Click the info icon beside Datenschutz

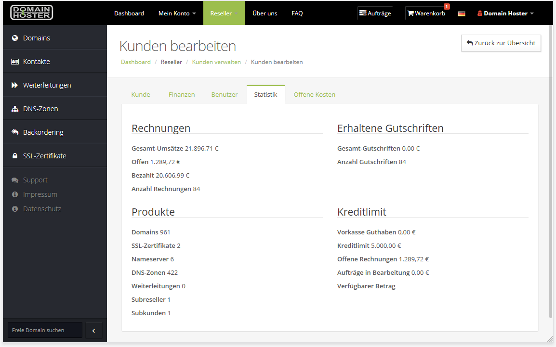tap(15, 209)
